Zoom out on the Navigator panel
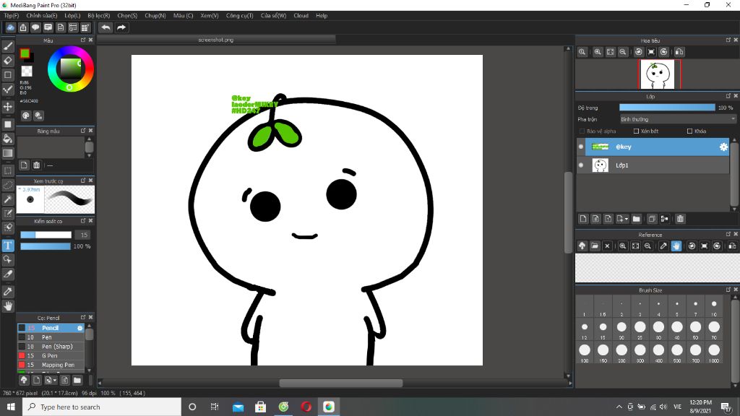Viewport: 740px width, 416px height. point(623,52)
